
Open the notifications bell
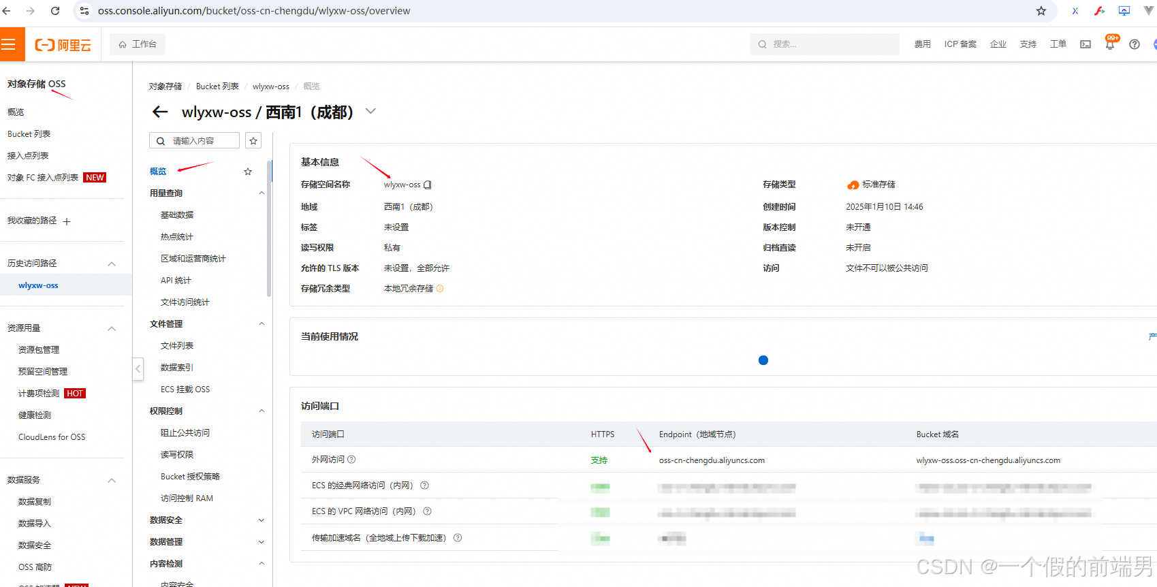click(1110, 44)
